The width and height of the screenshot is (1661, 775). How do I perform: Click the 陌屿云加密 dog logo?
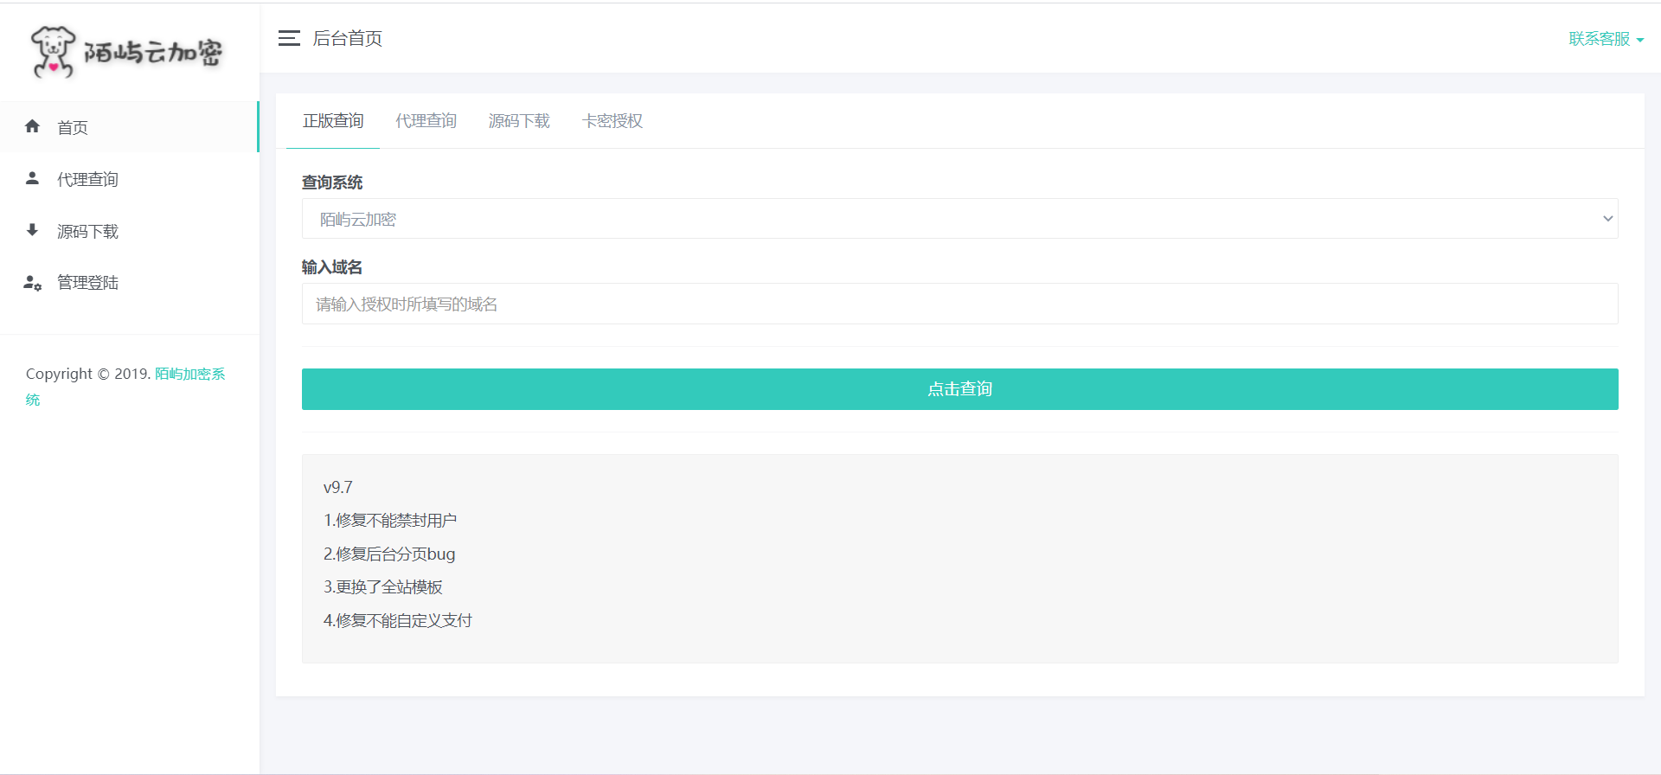[x=127, y=52]
